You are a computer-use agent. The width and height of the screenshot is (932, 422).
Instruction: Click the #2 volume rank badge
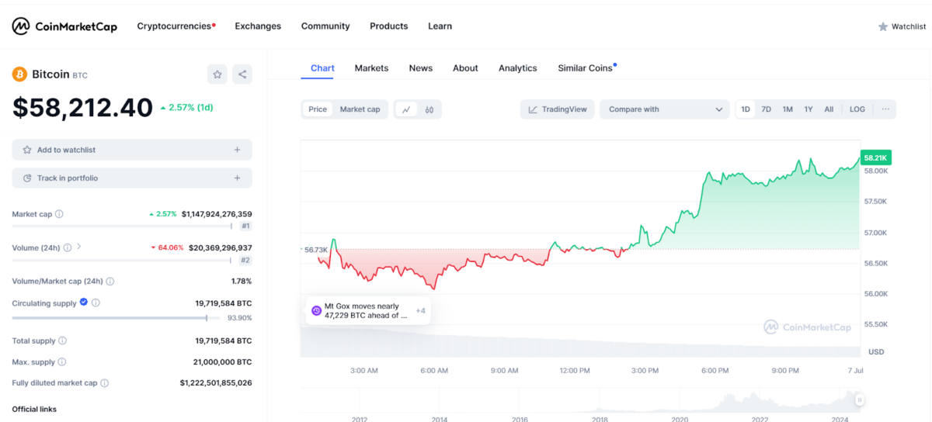point(245,261)
